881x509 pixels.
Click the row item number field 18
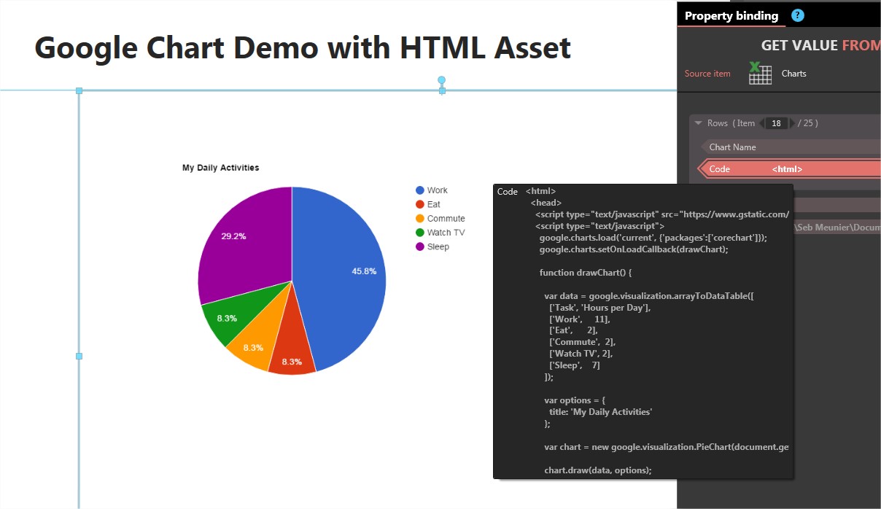click(777, 123)
